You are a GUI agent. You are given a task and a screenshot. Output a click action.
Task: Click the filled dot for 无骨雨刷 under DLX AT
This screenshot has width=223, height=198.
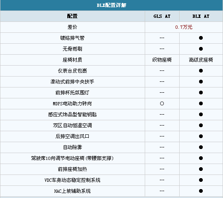coord(201,49)
